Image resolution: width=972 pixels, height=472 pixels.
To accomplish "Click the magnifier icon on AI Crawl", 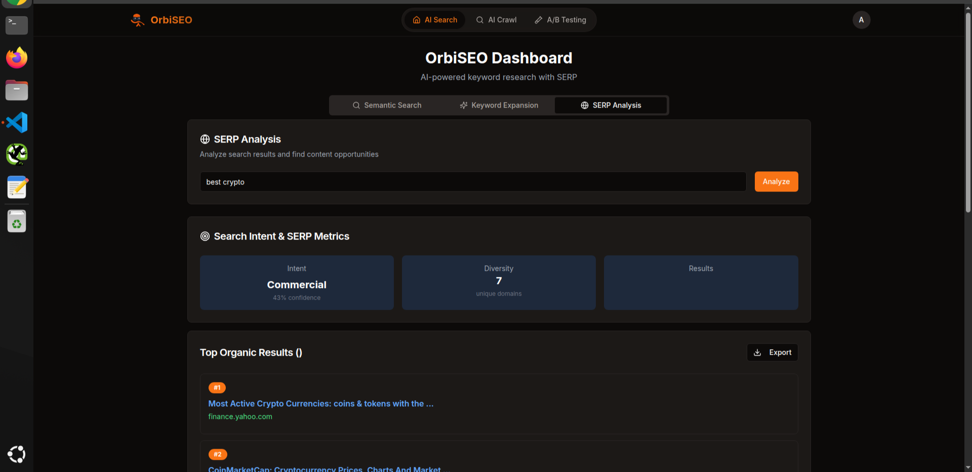I will click(x=479, y=20).
